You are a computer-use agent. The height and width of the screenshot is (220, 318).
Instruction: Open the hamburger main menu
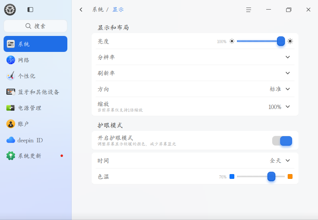(x=249, y=10)
